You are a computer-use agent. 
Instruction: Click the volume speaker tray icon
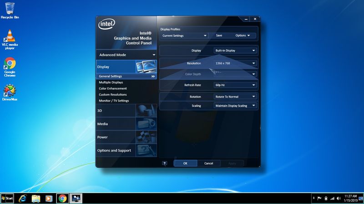339,198
